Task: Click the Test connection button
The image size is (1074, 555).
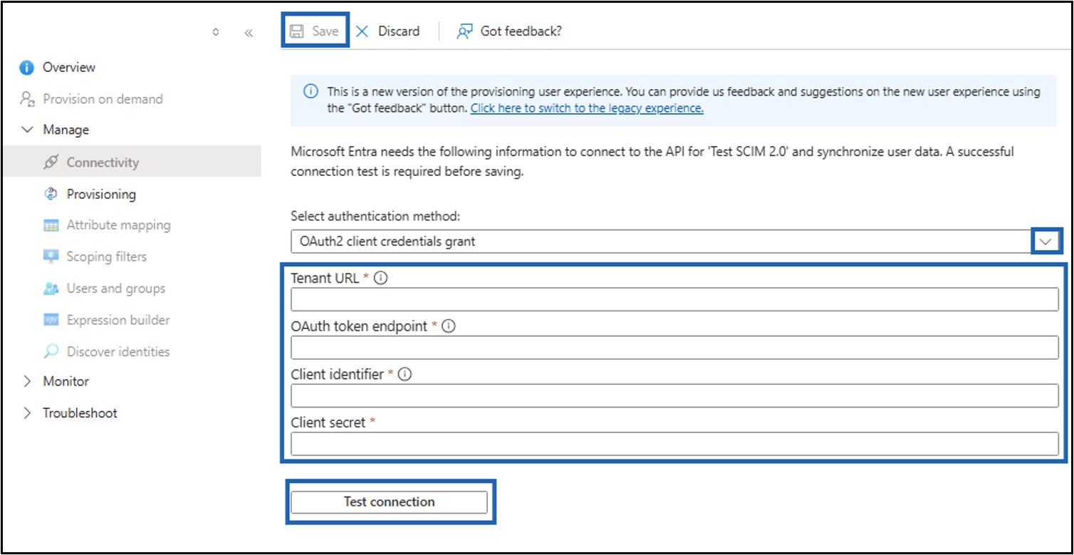Action: [389, 502]
